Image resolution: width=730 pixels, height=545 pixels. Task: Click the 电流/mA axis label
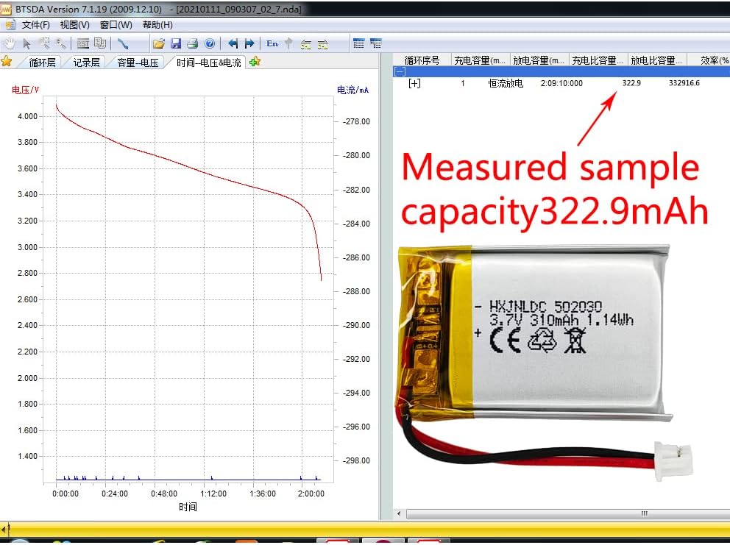click(353, 90)
